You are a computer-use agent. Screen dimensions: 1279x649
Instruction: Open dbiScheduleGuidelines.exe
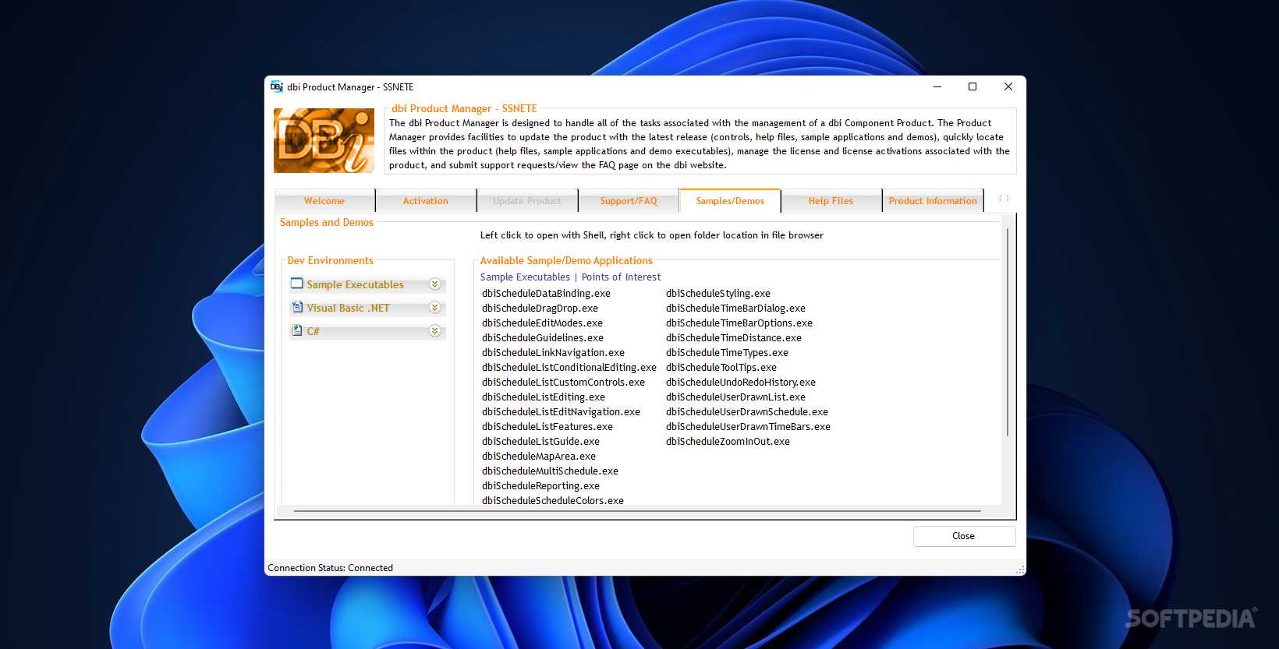(x=543, y=338)
